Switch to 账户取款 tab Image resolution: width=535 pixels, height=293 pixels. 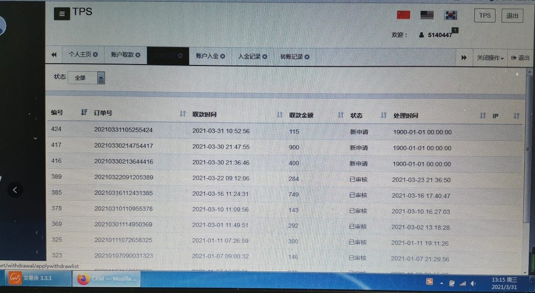pos(122,55)
